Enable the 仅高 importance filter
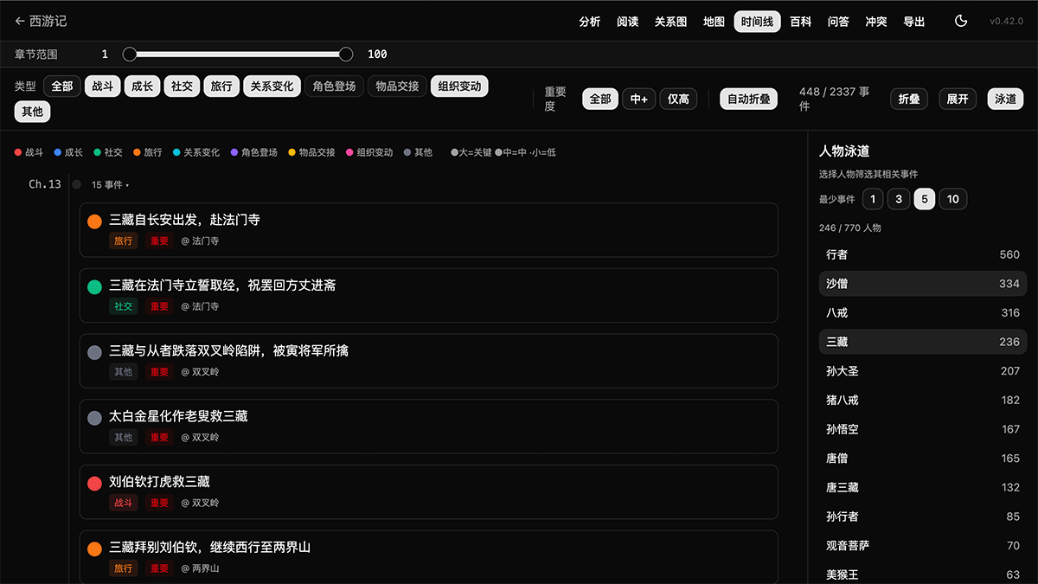The image size is (1038, 584). tap(678, 99)
